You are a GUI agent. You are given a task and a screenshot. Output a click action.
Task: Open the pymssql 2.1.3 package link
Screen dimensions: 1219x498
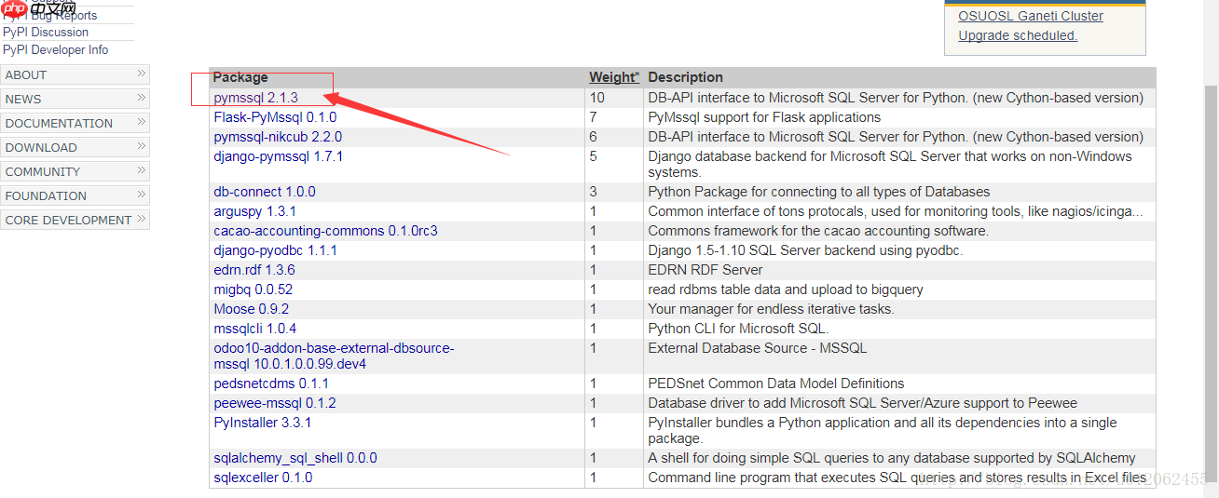click(x=255, y=98)
